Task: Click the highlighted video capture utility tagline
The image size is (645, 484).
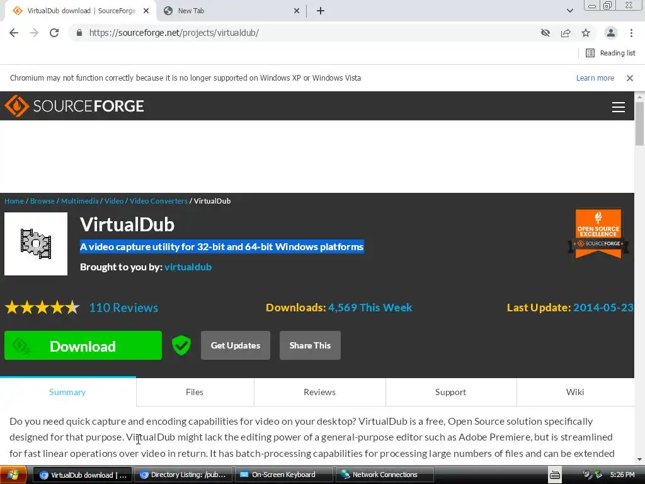Action: click(x=222, y=247)
